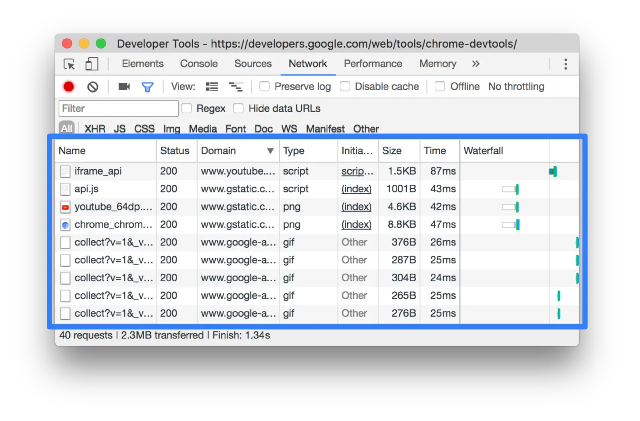The image size is (640, 421).
Task: Click the document icon beside iframe_api
Action: 65,171
